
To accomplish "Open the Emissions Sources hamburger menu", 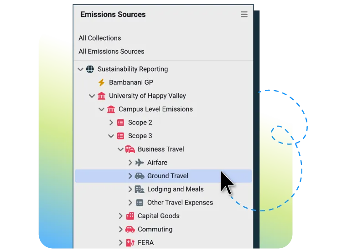I will coord(244,15).
